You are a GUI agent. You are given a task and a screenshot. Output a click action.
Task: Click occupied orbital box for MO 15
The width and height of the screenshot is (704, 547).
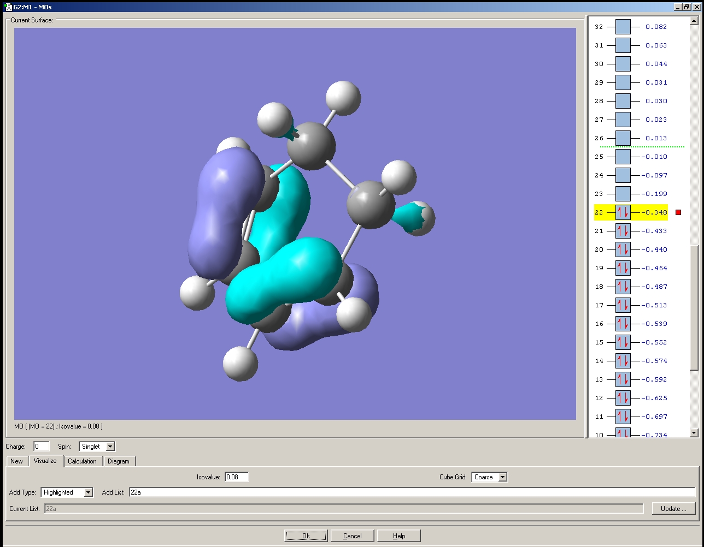coord(623,342)
